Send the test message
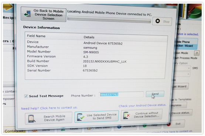The image size is (205, 136). click(155, 94)
